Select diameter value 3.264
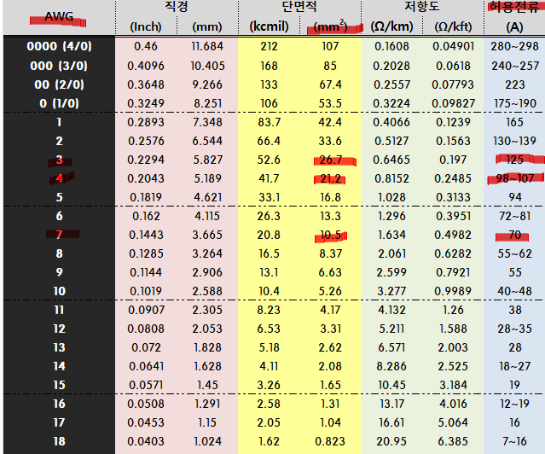The width and height of the screenshot is (545, 454). click(x=207, y=253)
